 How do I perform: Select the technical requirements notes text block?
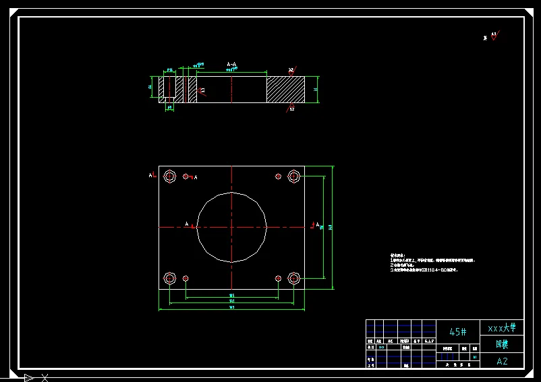tap(432, 263)
